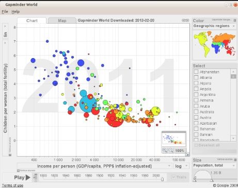Click the blue bubble at fertility 7
Image resolution: width=238 pixels, height=188 pixels.
47,41
